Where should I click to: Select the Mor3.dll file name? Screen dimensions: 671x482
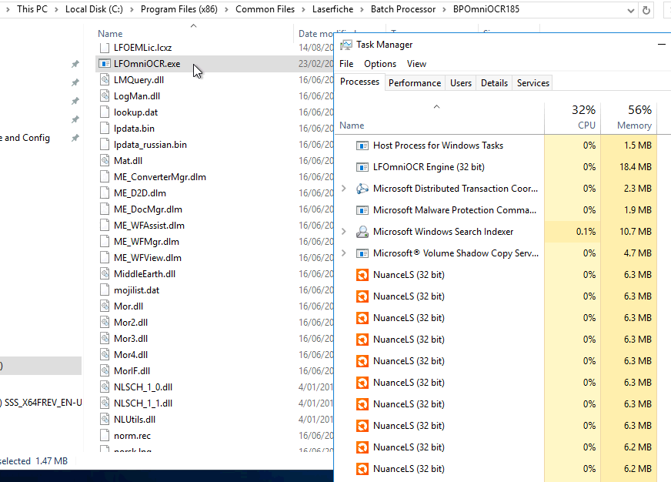pos(131,339)
